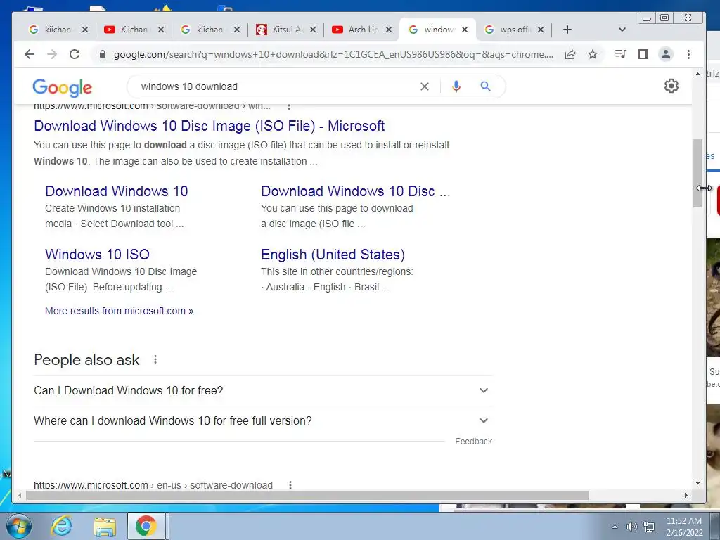This screenshot has width=720, height=540.
Task: Open Google search settings gear
Action: pyautogui.click(x=671, y=86)
